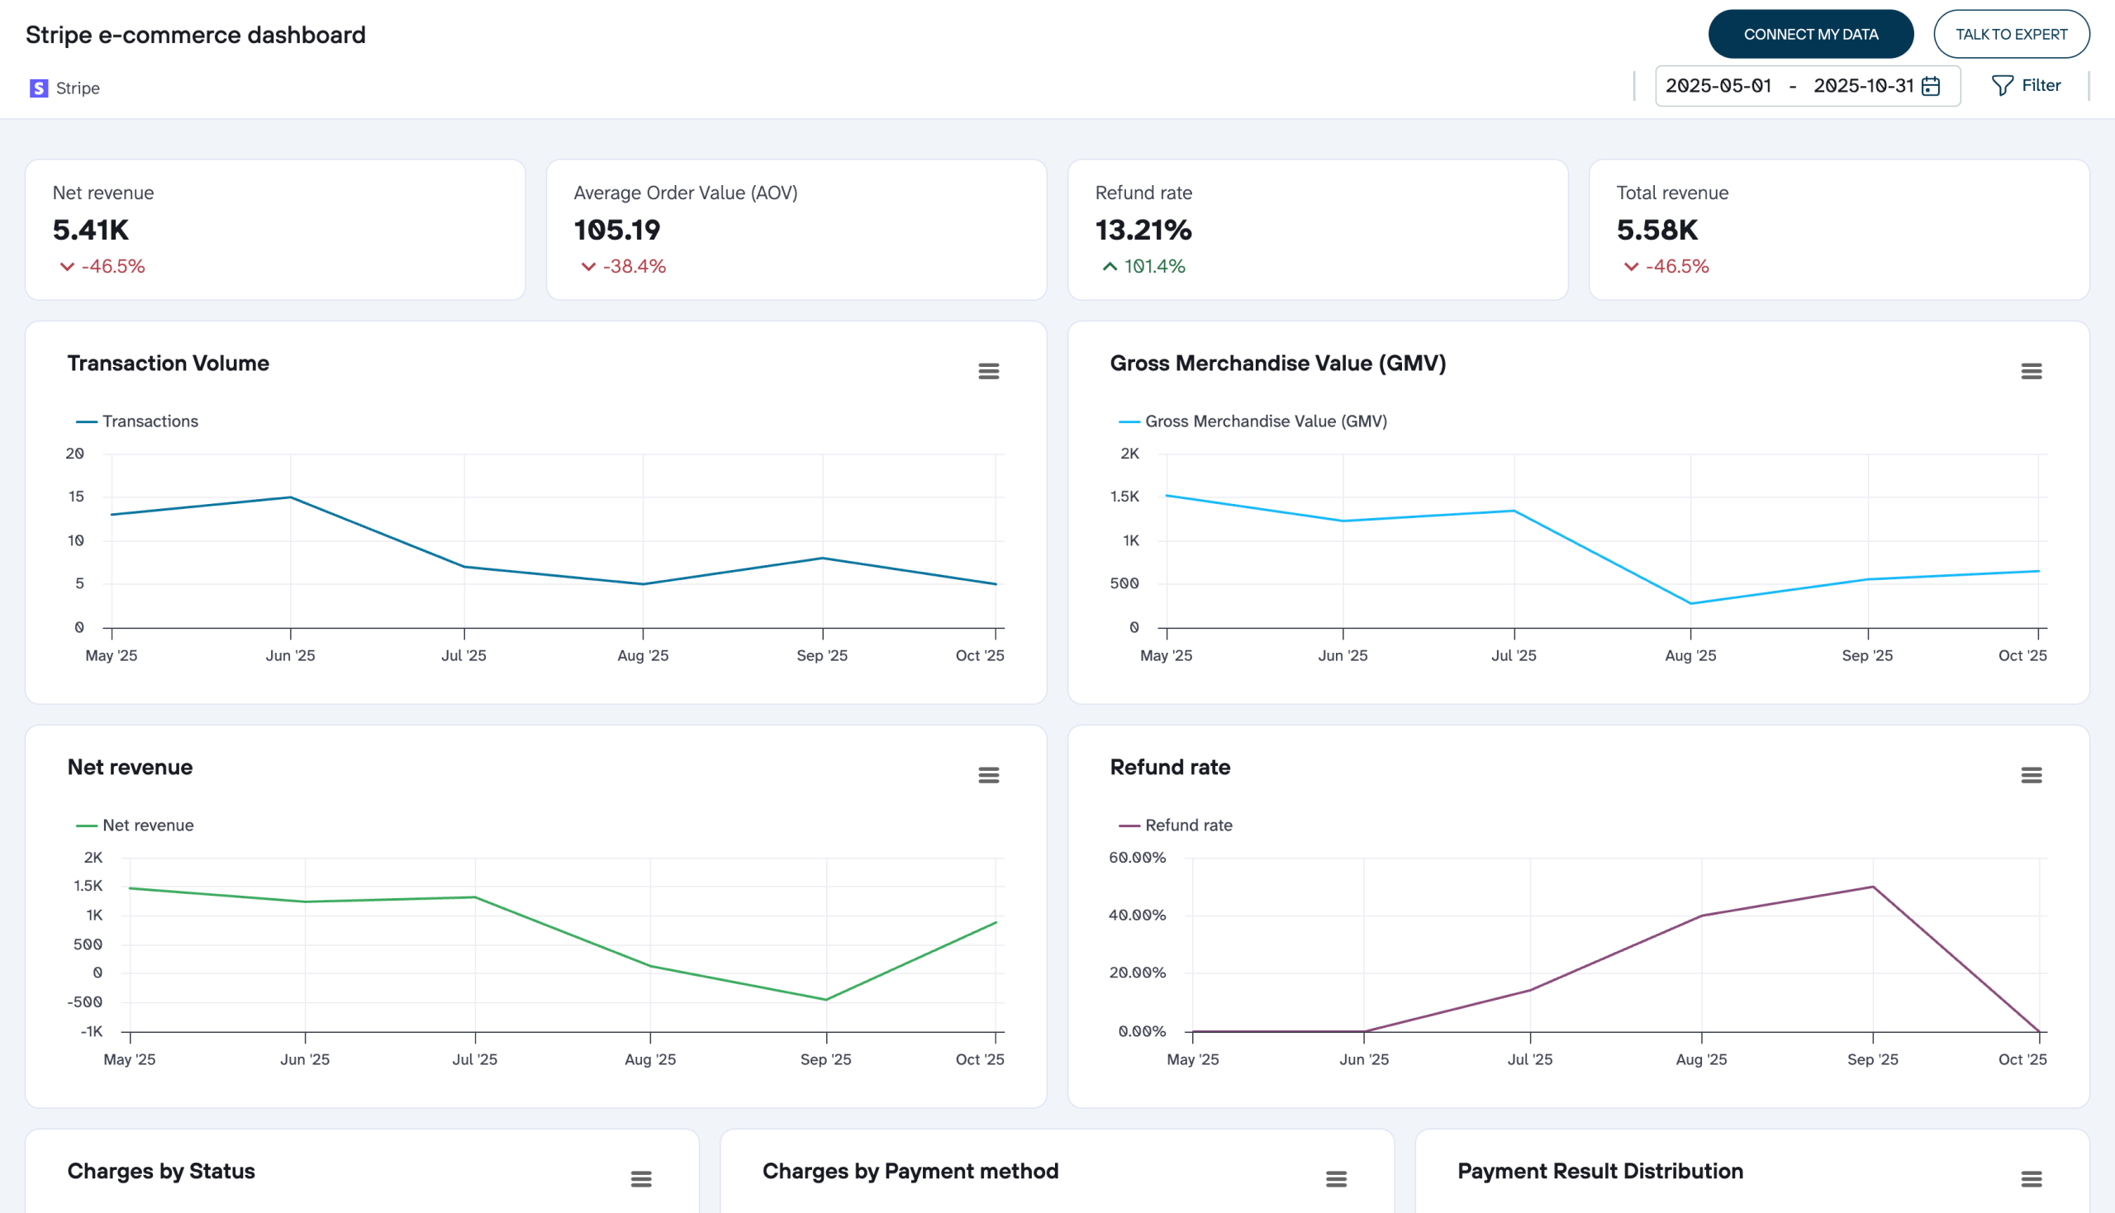
Task: Click the TALK TO EXPERT button
Action: pyautogui.click(x=2012, y=34)
